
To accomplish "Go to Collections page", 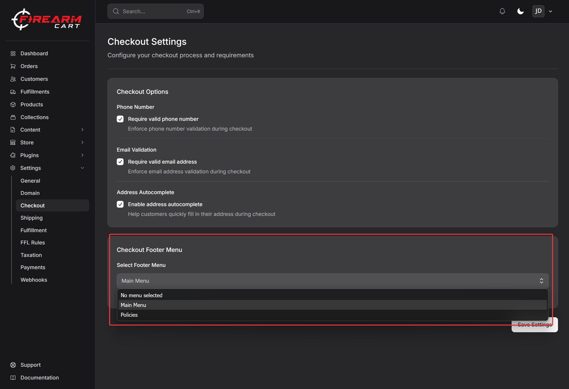I will tap(35, 117).
